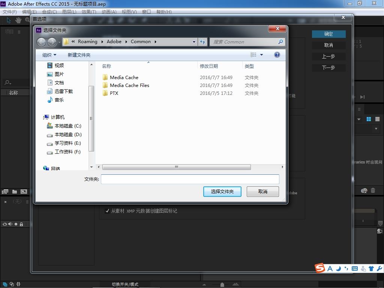This screenshot has height=288, width=384.
Task: Click the Sogou input method logo
Action: click(x=320, y=268)
